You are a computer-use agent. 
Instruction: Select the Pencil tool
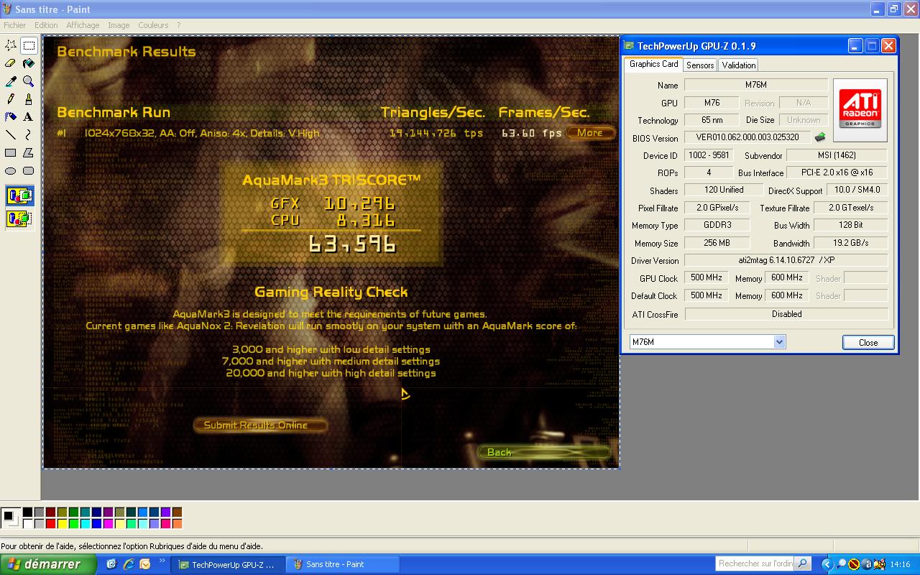pyautogui.click(x=11, y=98)
